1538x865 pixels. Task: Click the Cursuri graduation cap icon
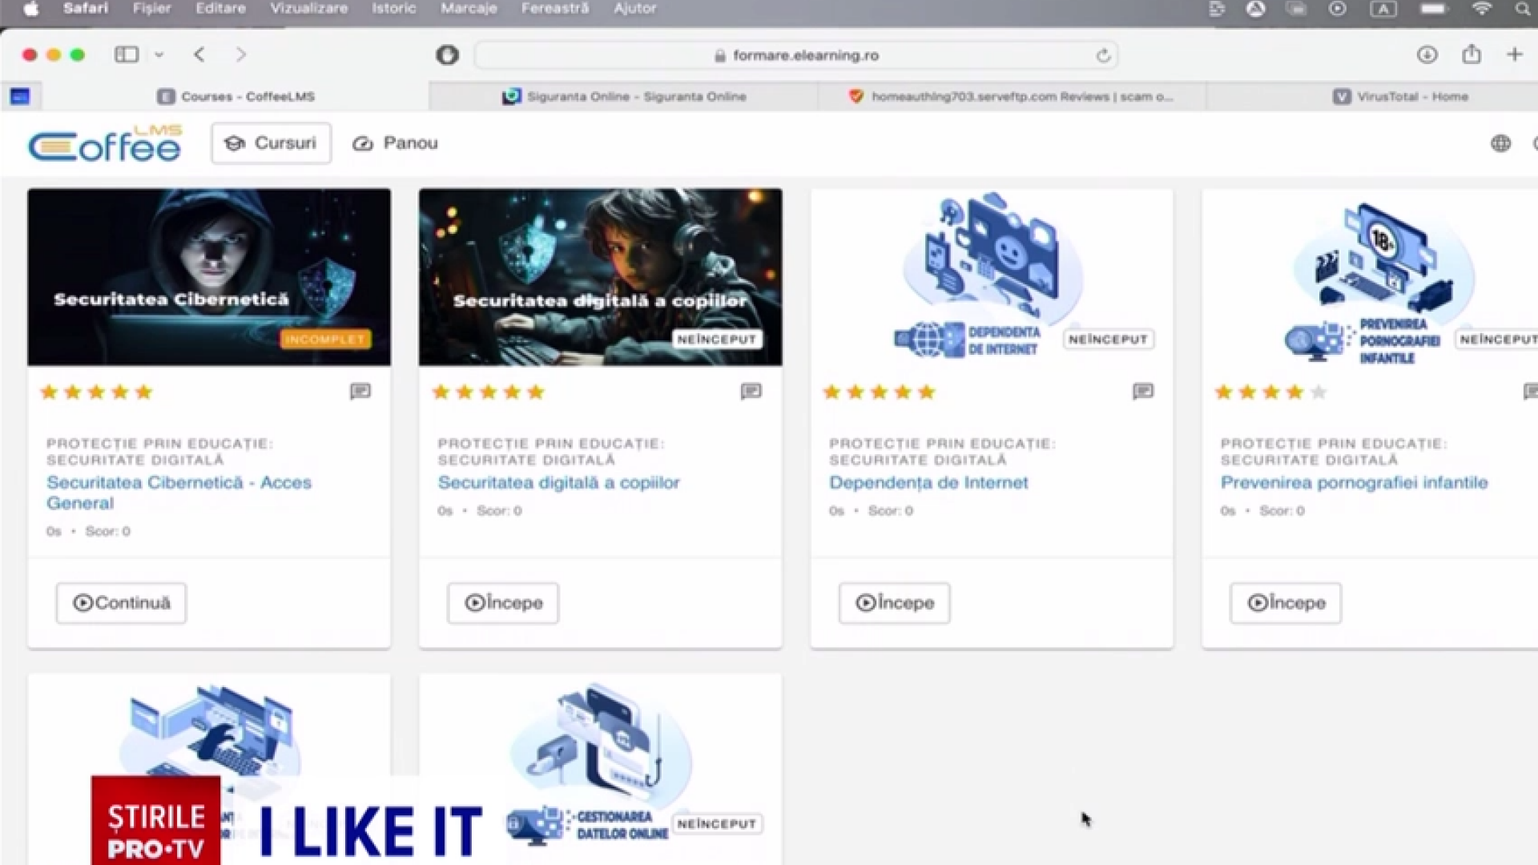tap(233, 143)
